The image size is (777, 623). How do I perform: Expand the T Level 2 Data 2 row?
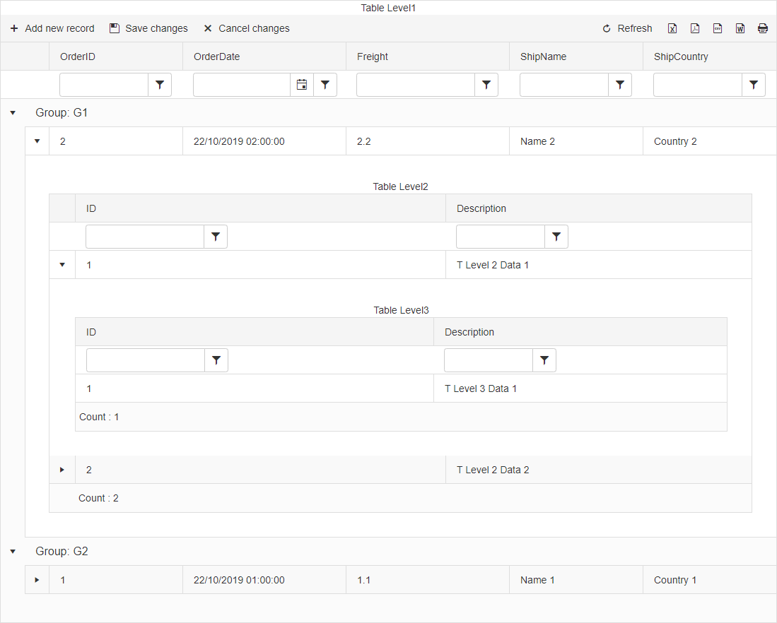coord(62,469)
